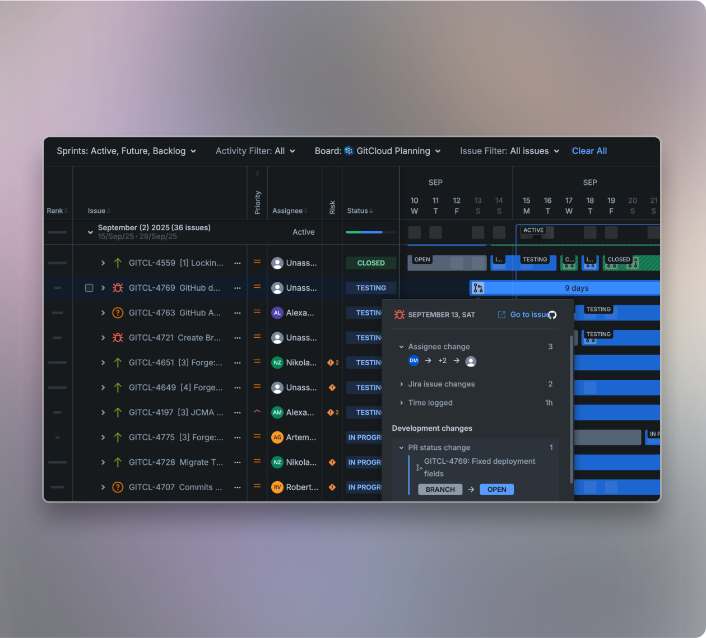Click the high priority arrow on GITCL-4197
The height and width of the screenshot is (638, 706).
257,412
